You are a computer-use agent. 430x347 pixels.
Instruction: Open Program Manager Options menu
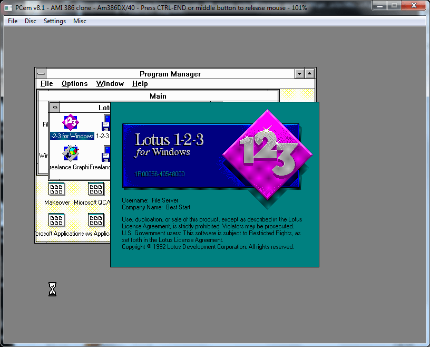click(75, 83)
